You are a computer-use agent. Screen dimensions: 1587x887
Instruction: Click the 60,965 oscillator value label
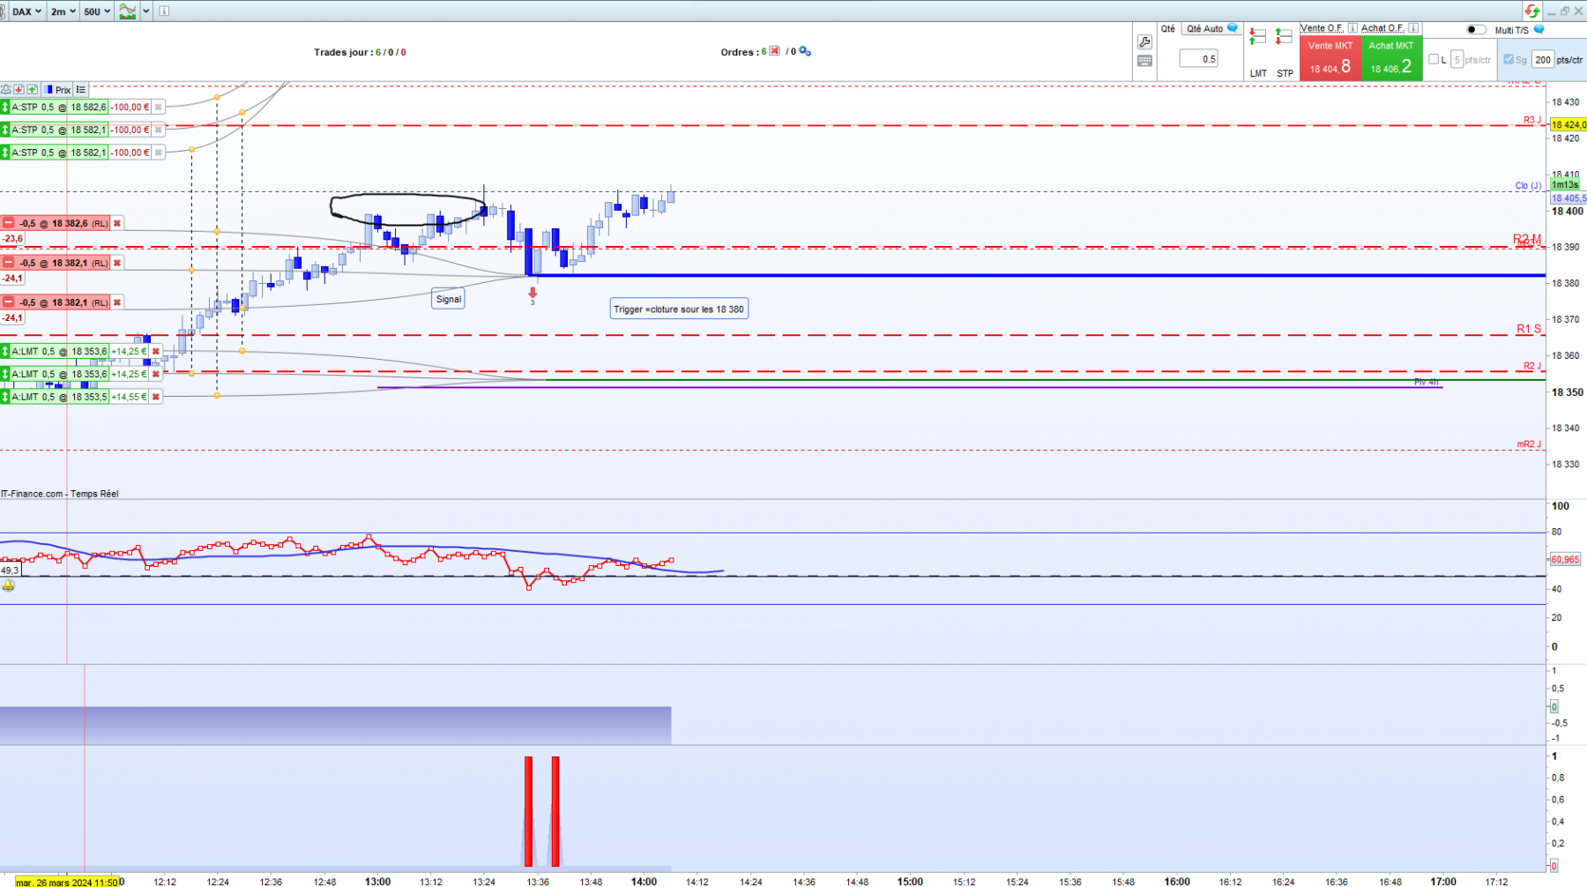(1565, 559)
